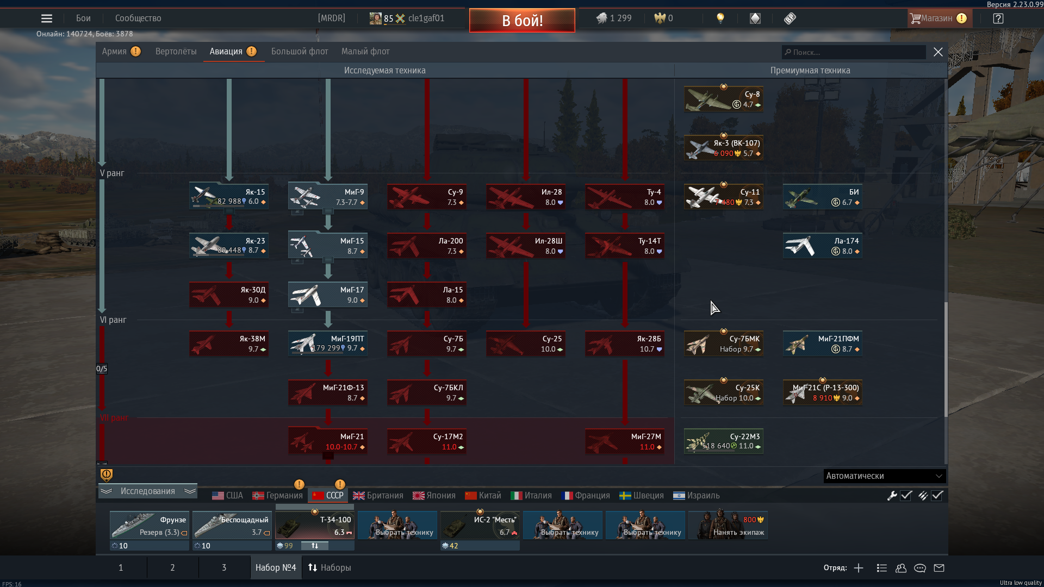Start battle with В бой! button
Viewport: 1044px width, 587px height.
pyautogui.click(x=522, y=21)
